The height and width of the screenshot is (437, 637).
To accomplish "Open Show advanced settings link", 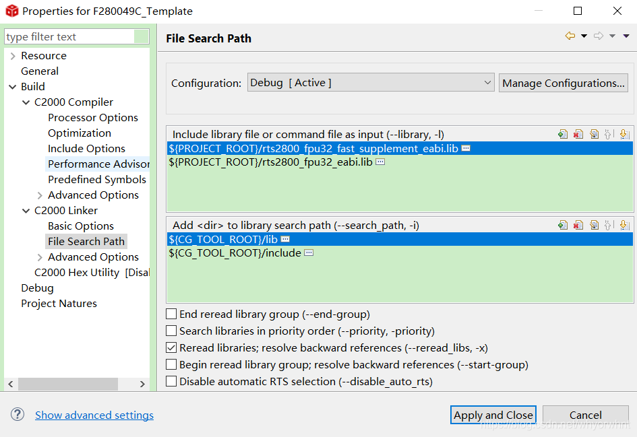I will point(94,415).
